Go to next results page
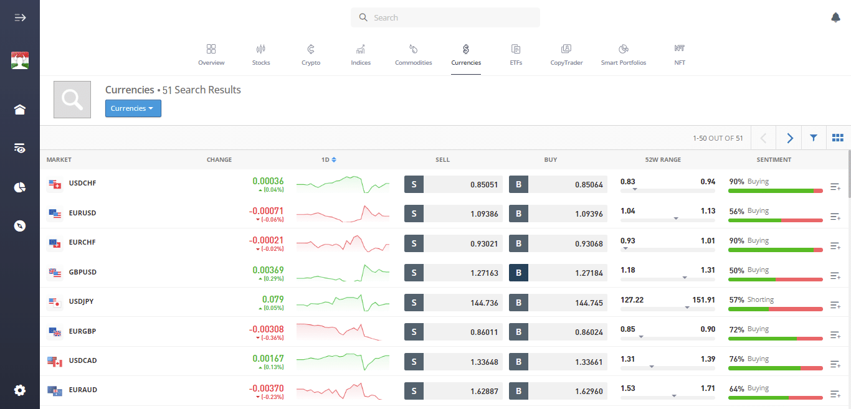The image size is (851, 409). (x=789, y=138)
